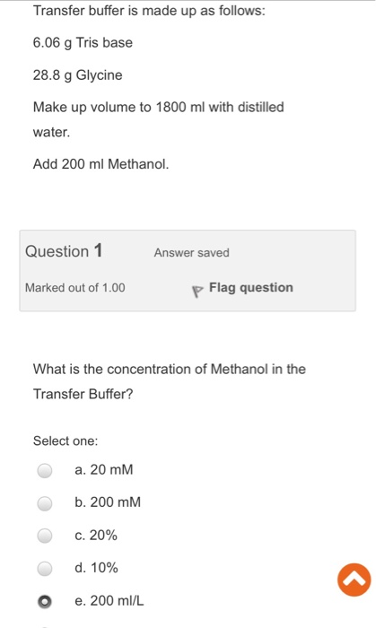
Task: Click the Question 1 heading
Action: (x=64, y=251)
